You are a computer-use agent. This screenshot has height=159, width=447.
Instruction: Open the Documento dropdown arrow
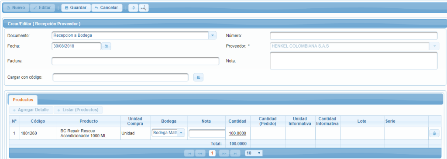pos(213,35)
